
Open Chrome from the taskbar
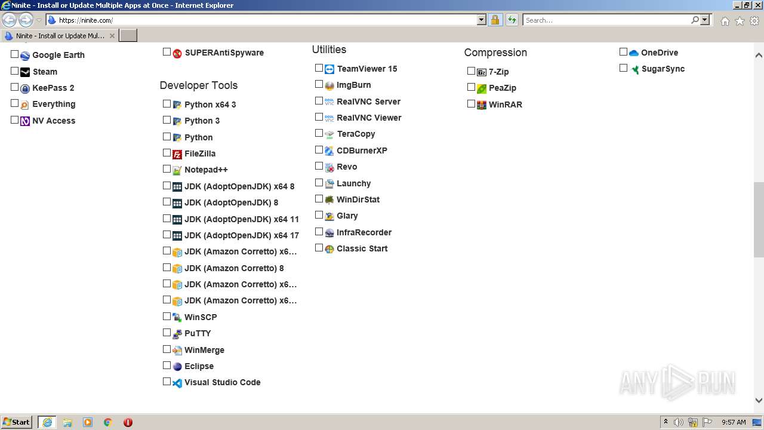[x=108, y=422]
